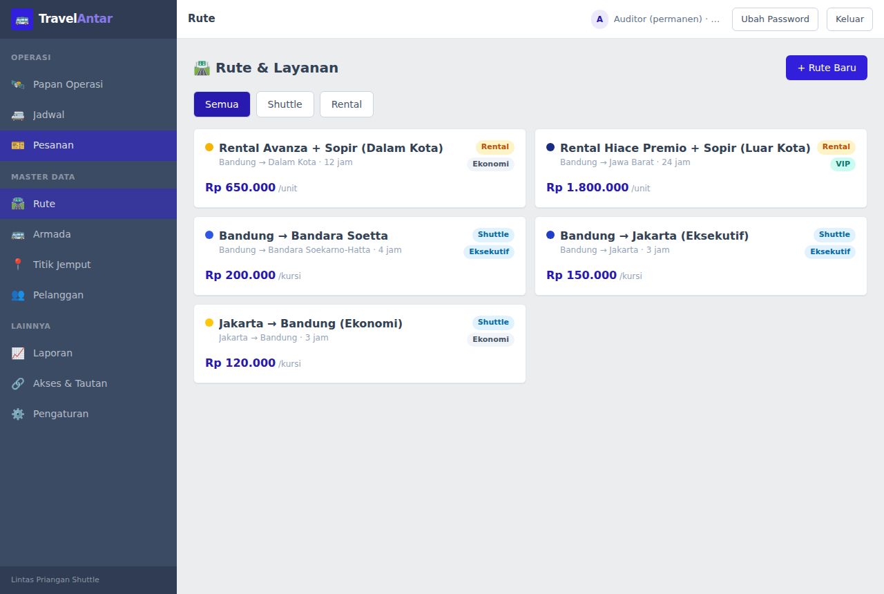This screenshot has width=884, height=594.
Task: Click the Laporan chart icon
Action: click(18, 353)
